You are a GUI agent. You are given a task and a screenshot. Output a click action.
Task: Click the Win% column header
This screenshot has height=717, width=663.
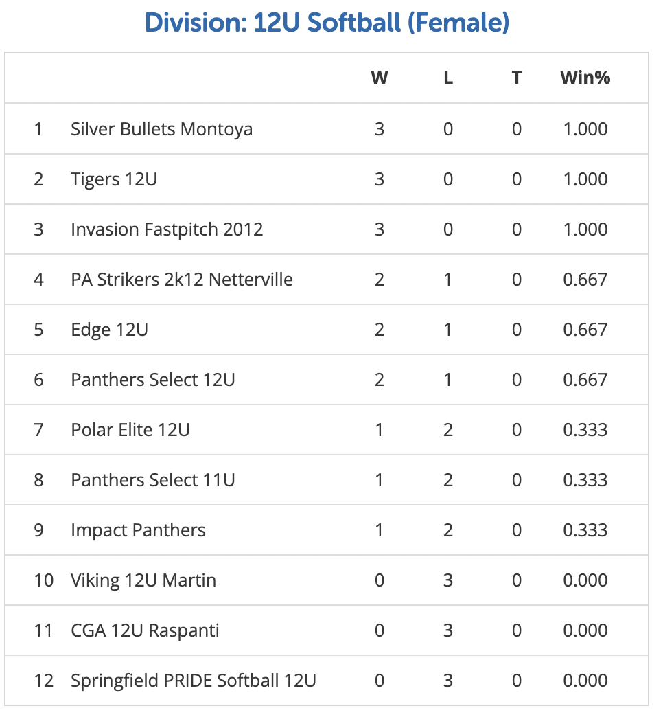tap(585, 78)
